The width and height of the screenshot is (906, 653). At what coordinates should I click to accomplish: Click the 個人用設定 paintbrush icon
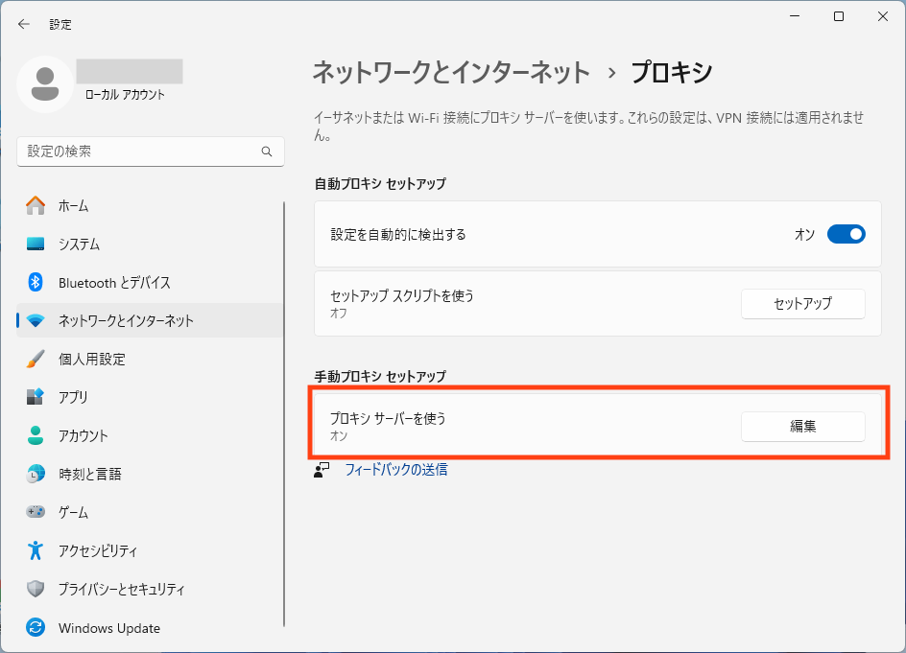click(36, 359)
